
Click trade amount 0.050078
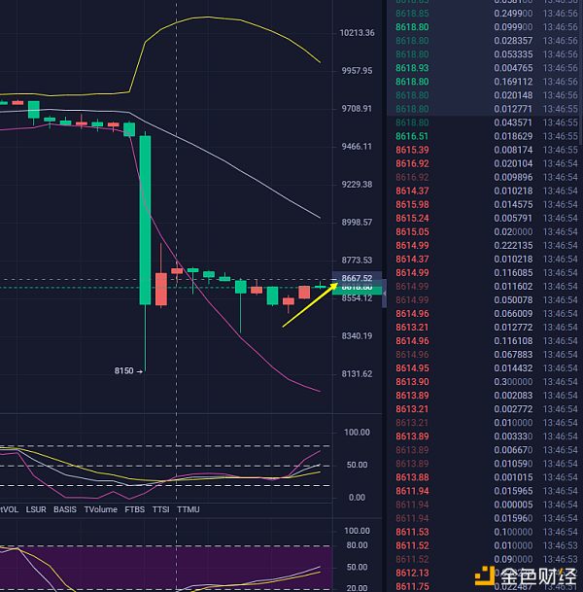pos(513,300)
